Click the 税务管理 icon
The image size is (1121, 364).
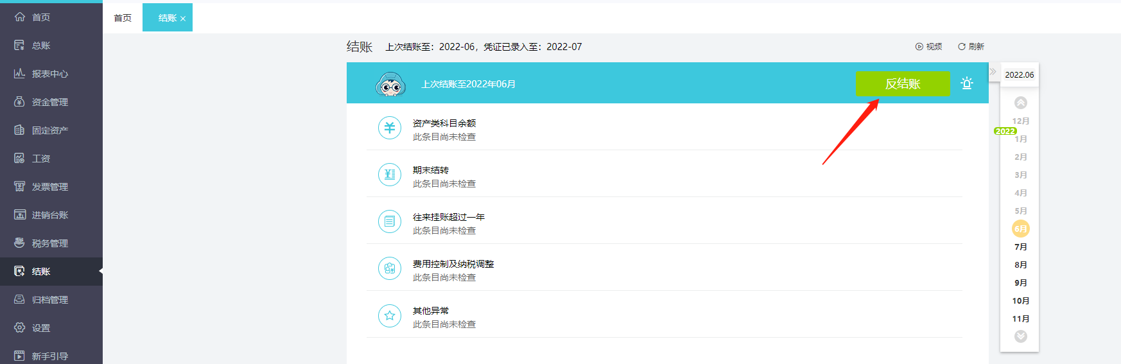click(x=19, y=243)
